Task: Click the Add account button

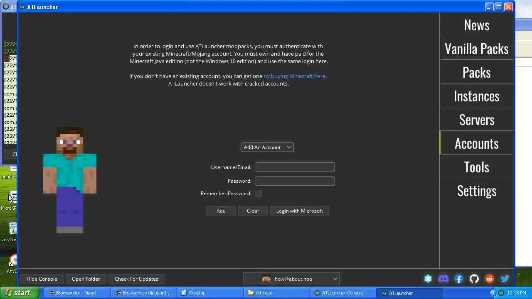Action: pos(221,211)
